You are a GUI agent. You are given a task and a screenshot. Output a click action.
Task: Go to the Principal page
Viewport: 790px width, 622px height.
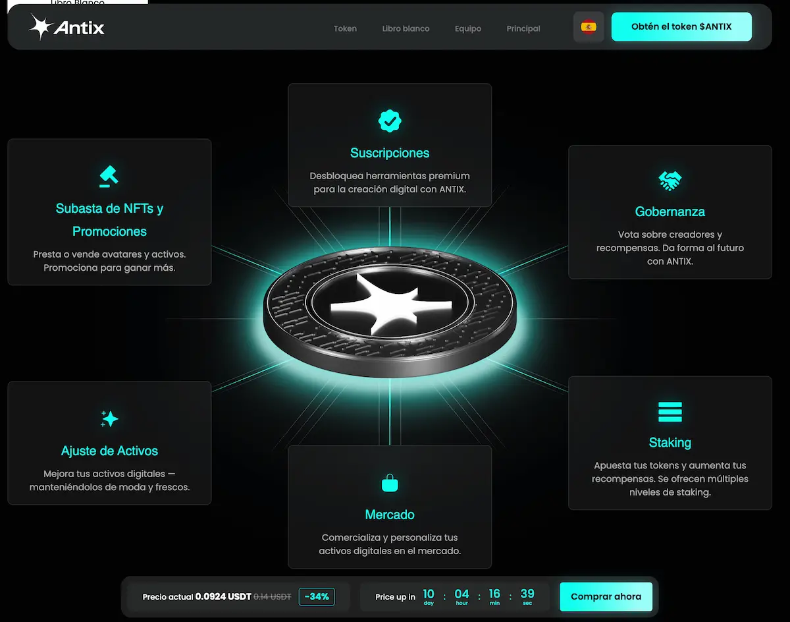point(523,28)
